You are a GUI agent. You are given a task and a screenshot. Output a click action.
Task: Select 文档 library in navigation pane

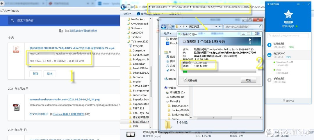pos(171,65)
